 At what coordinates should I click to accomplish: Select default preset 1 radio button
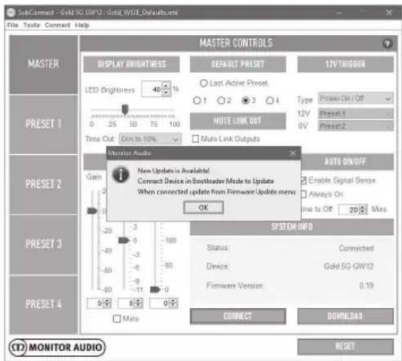coord(197,100)
